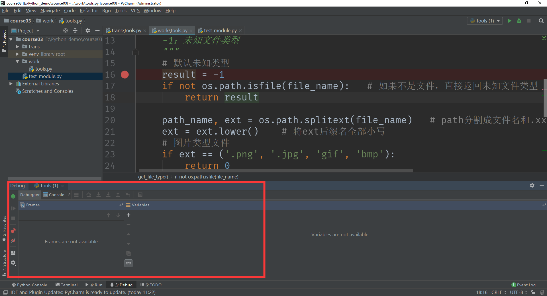Viewport: 547px width, 296px height.
Task: Switch to the Console tab in Debug
Action: pyautogui.click(x=56, y=195)
